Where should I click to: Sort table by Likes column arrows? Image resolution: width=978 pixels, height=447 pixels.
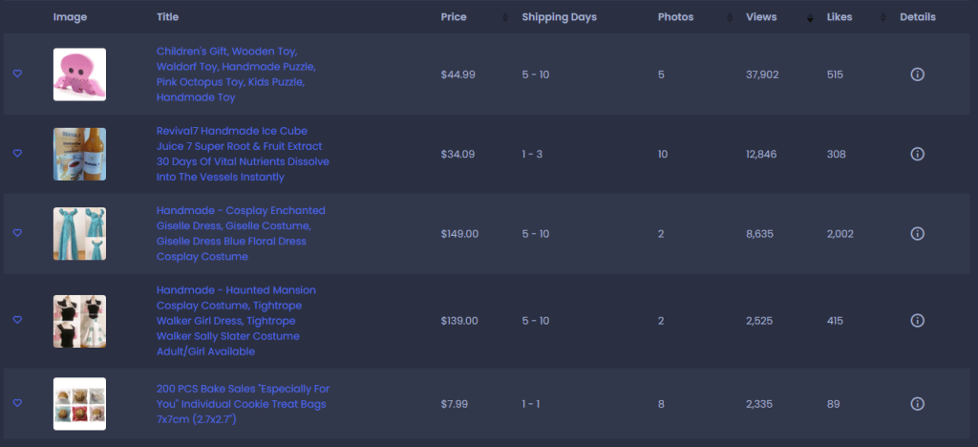(882, 17)
